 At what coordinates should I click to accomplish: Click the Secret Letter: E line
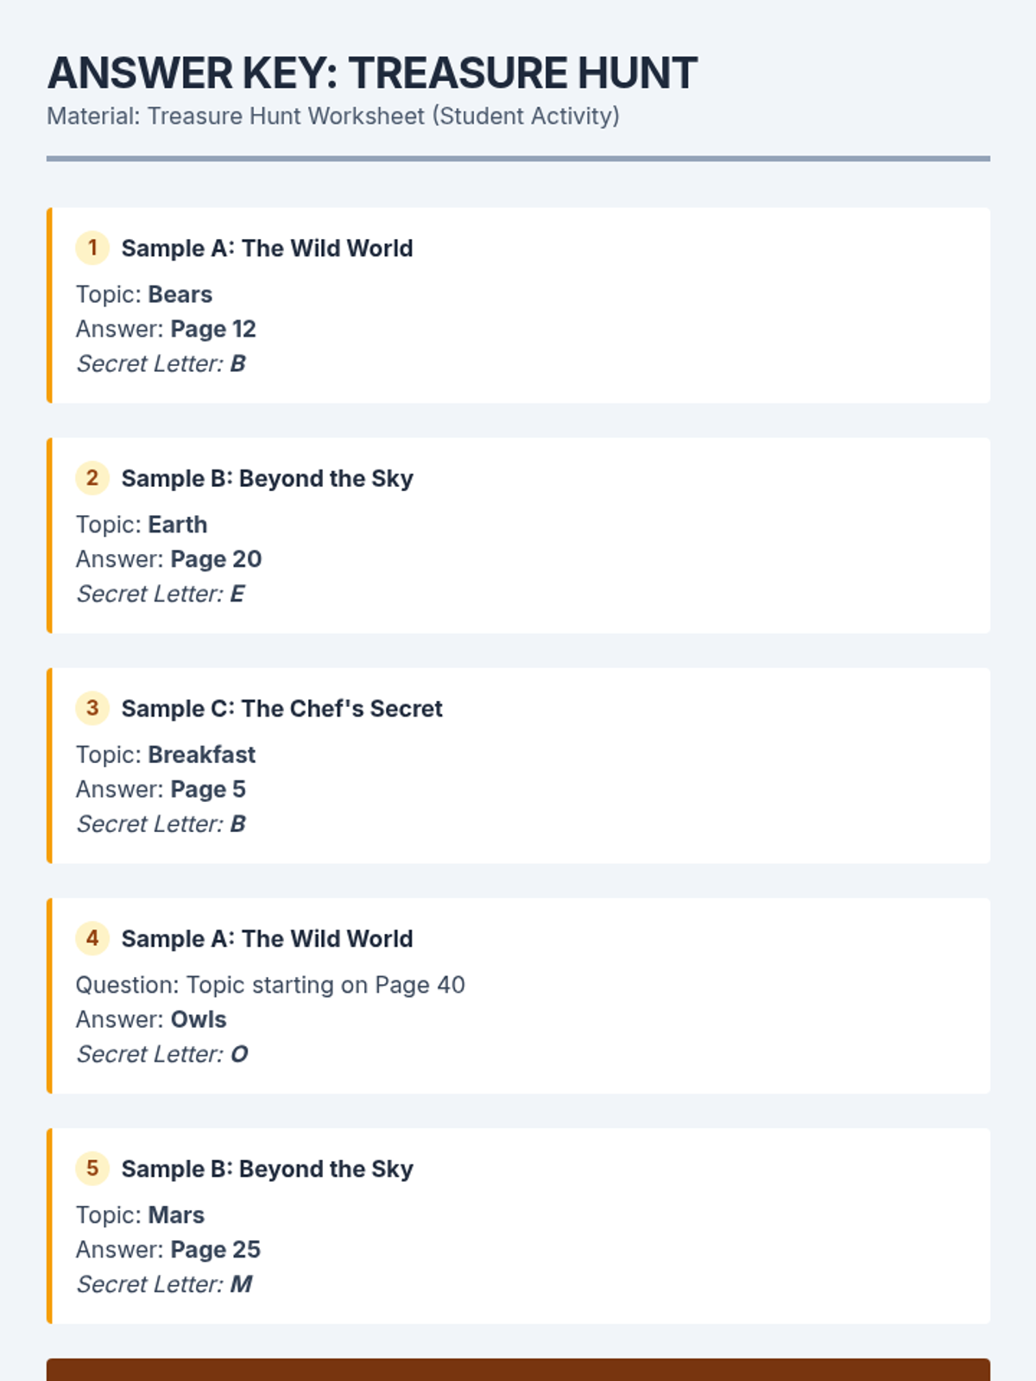pyautogui.click(x=161, y=594)
